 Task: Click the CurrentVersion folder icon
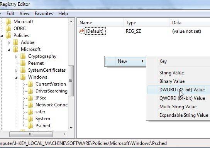click(x=30, y=84)
